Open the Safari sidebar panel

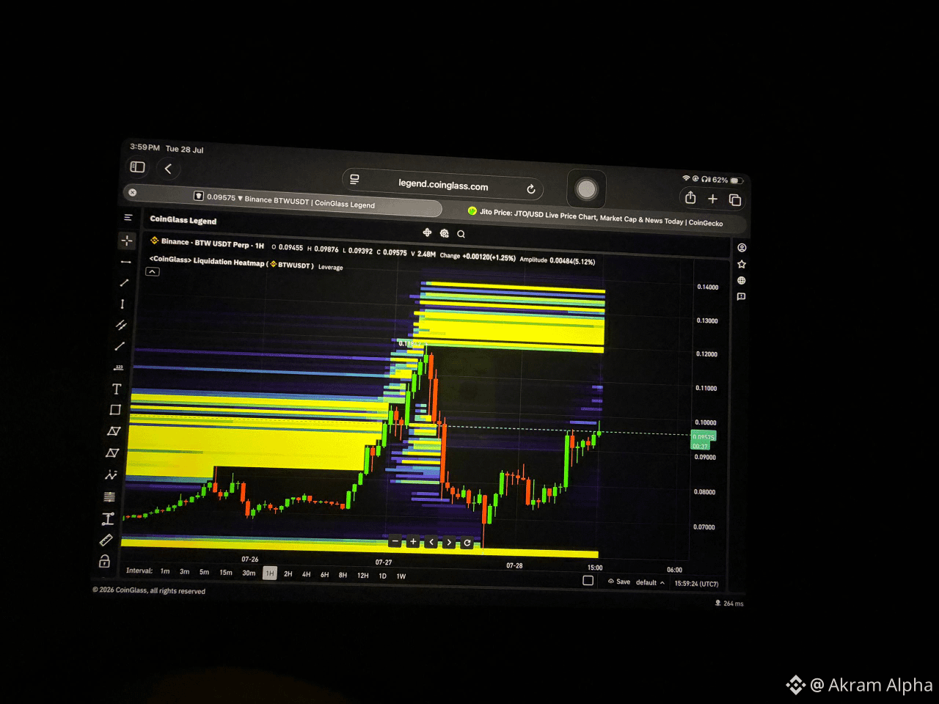pyautogui.click(x=137, y=167)
